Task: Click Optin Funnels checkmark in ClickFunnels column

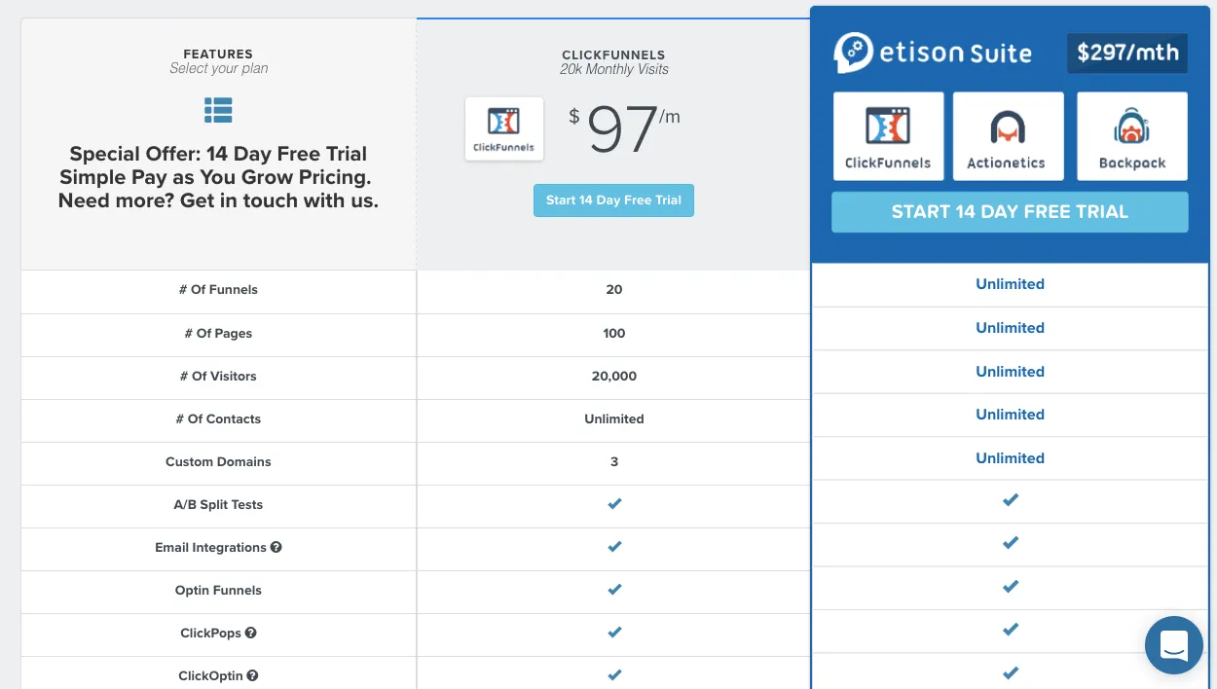Action: point(614,590)
